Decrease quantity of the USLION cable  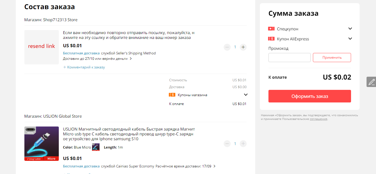227,144
